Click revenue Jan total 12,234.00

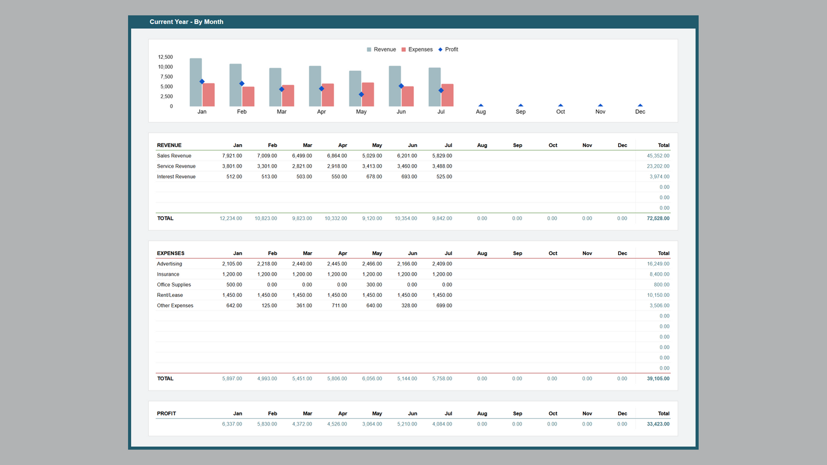pos(231,218)
